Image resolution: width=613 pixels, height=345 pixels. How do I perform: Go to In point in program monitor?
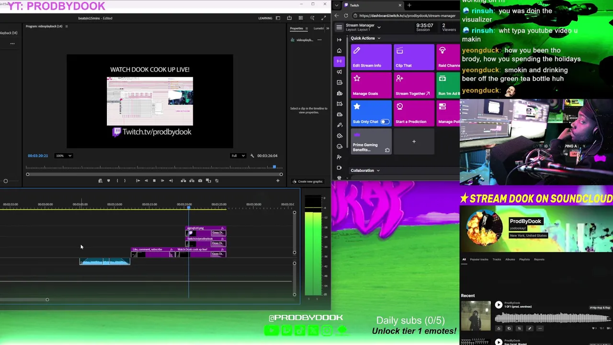tap(138, 181)
